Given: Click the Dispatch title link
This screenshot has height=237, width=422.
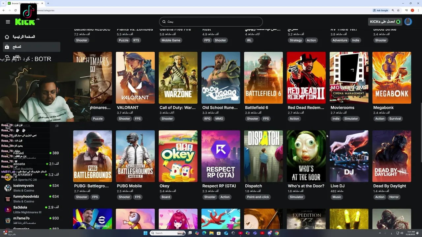Looking at the screenshot, I should pyautogui.click(x=254, y=186).
